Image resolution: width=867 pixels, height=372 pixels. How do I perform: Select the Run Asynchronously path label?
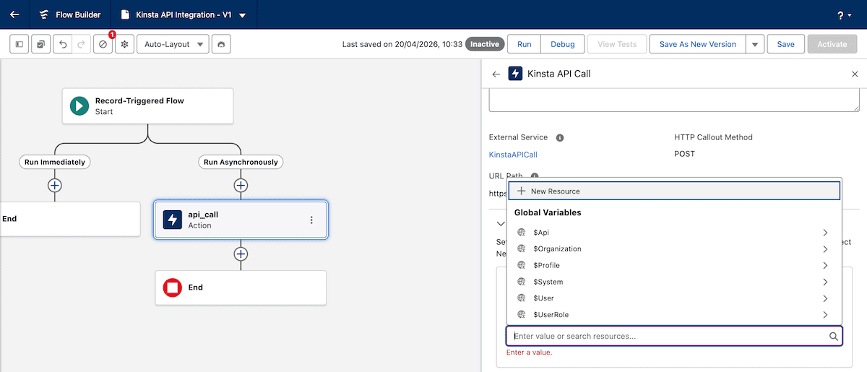pyautogui.click(x=241, y=162)
